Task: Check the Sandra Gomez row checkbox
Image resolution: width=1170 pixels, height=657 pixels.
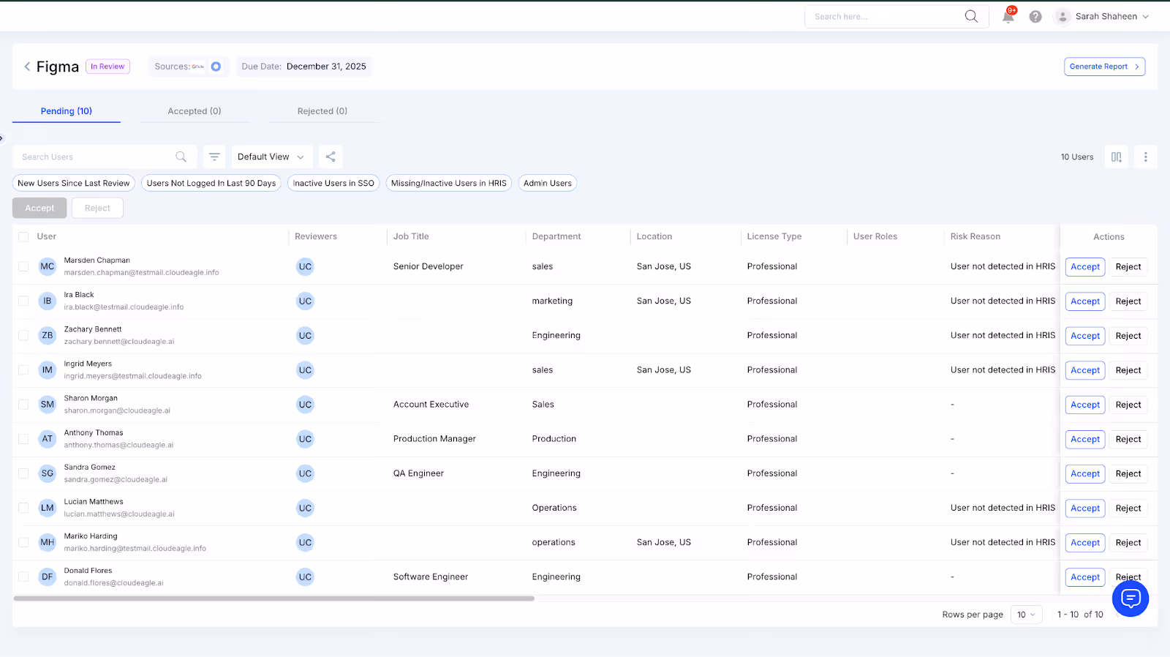Action: click(x=23, y=473)
